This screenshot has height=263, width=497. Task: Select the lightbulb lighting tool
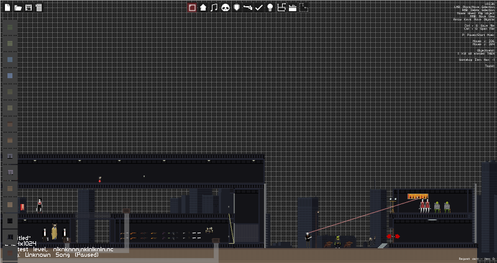(270, 7)
